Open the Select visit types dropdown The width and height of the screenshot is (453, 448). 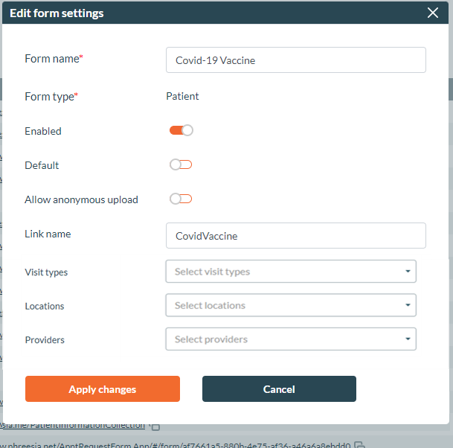click(x=291, y=272)
